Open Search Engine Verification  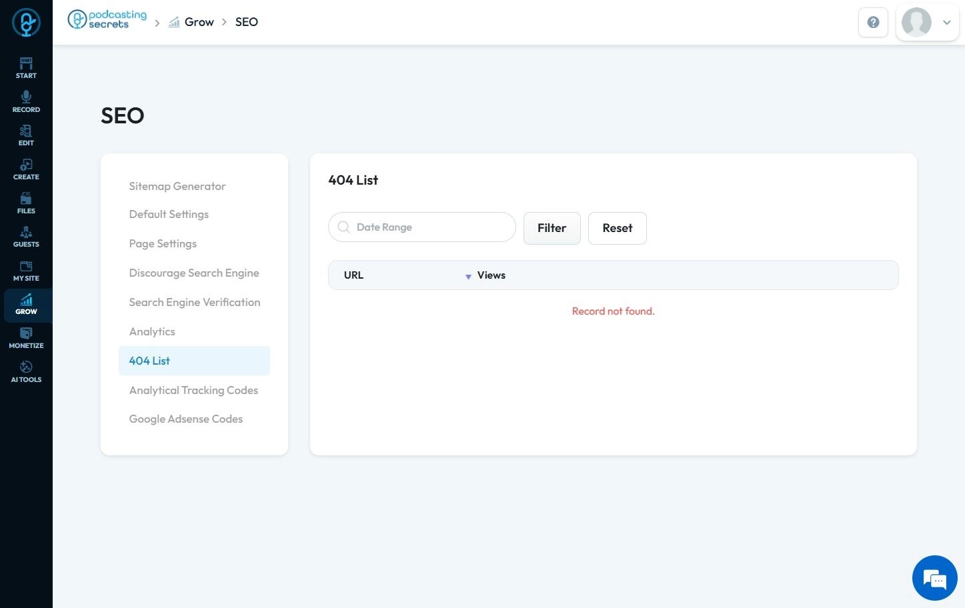click(195, 302)
